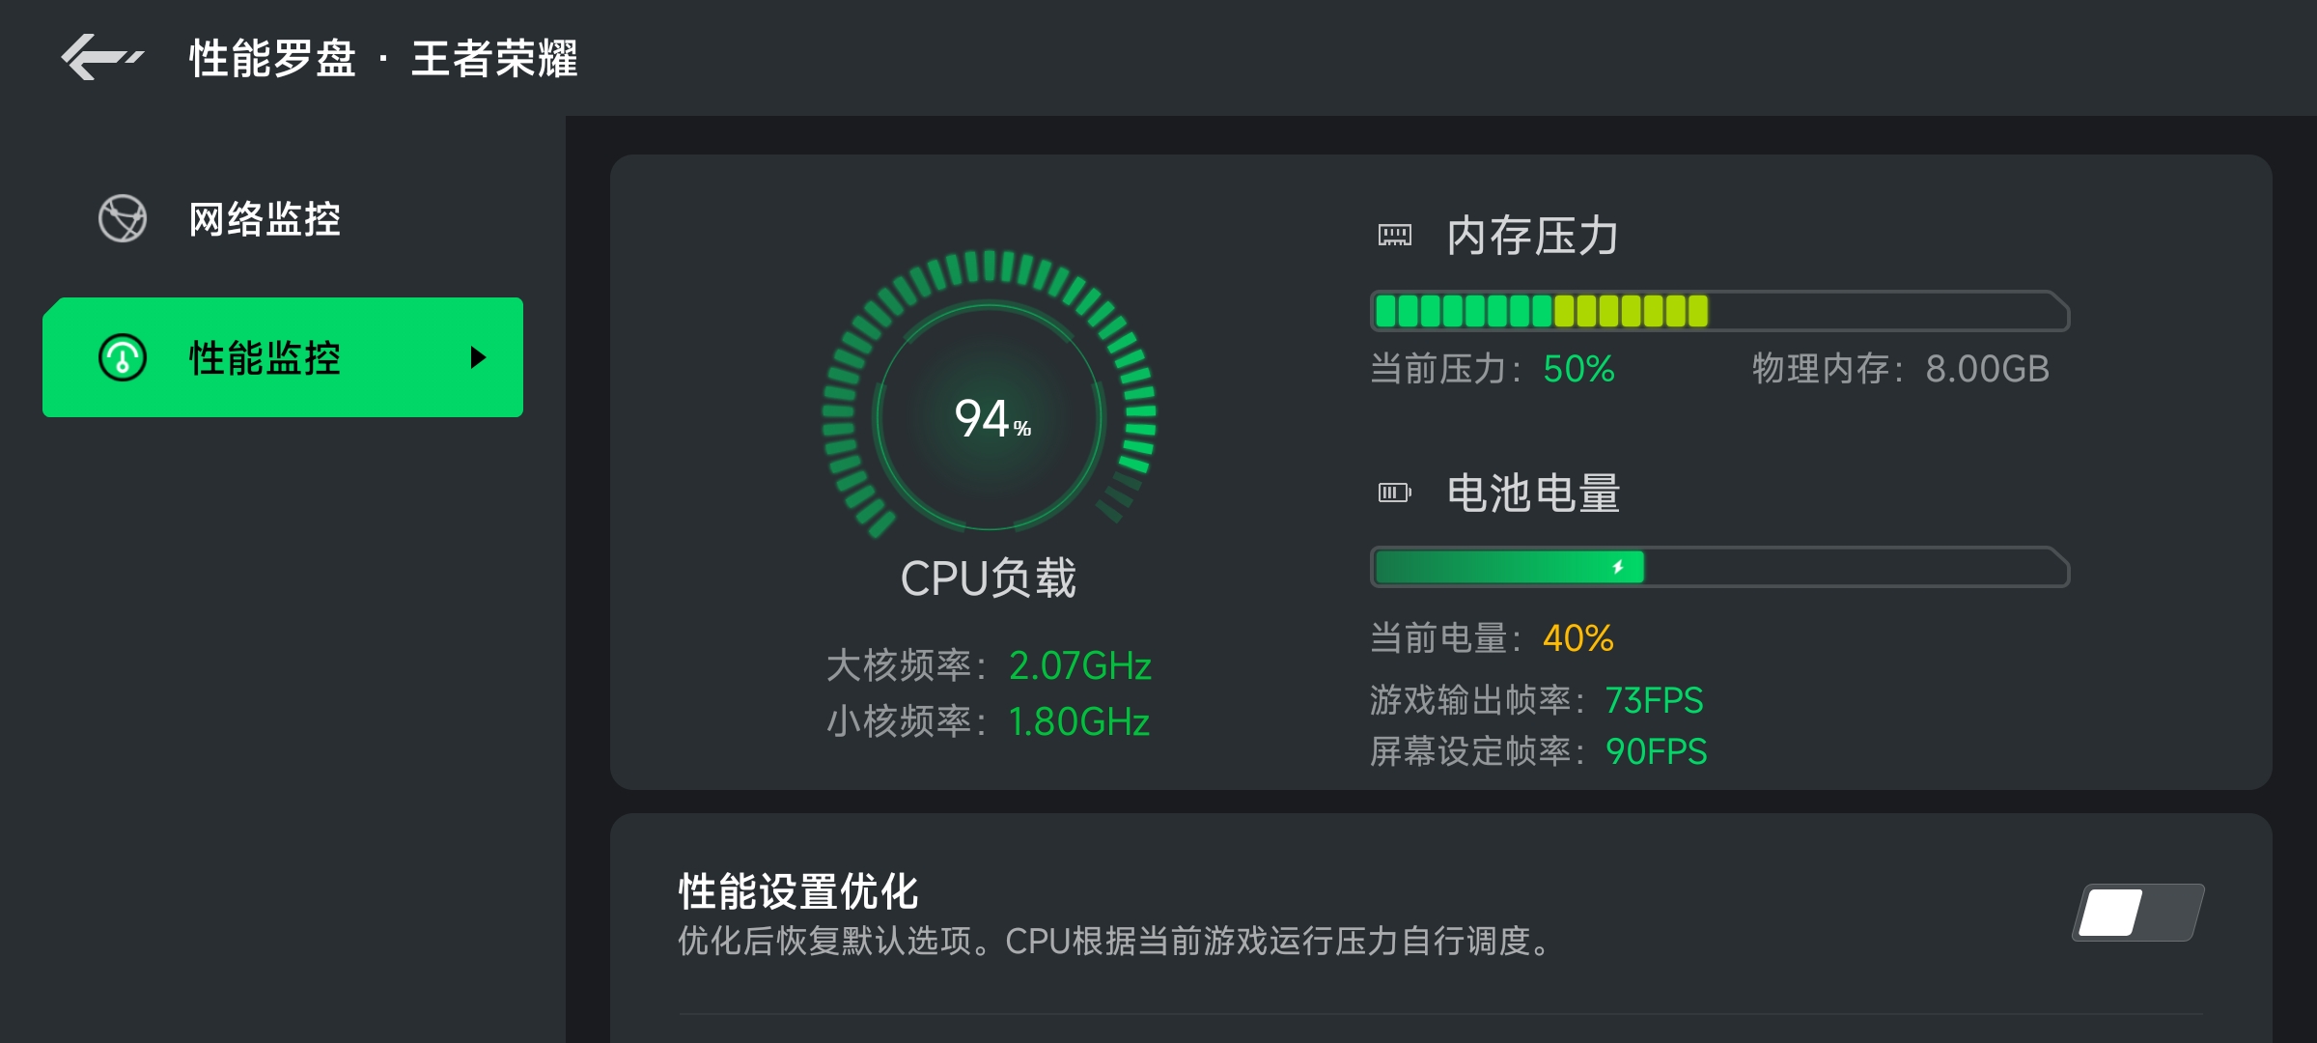Viewport: 2317px width, 1043px height.
Task: Click the 性能罗盘 · 王者荣耀 title
Action: (x=383, y=58)
